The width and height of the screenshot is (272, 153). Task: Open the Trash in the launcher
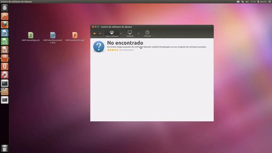[x=5, y=148]
